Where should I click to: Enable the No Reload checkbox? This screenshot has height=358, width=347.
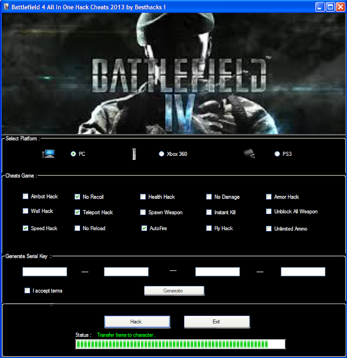[x=77, y=228]
